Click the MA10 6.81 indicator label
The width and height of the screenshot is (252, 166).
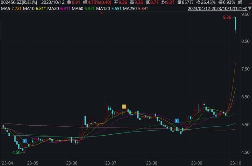point(34,9)
